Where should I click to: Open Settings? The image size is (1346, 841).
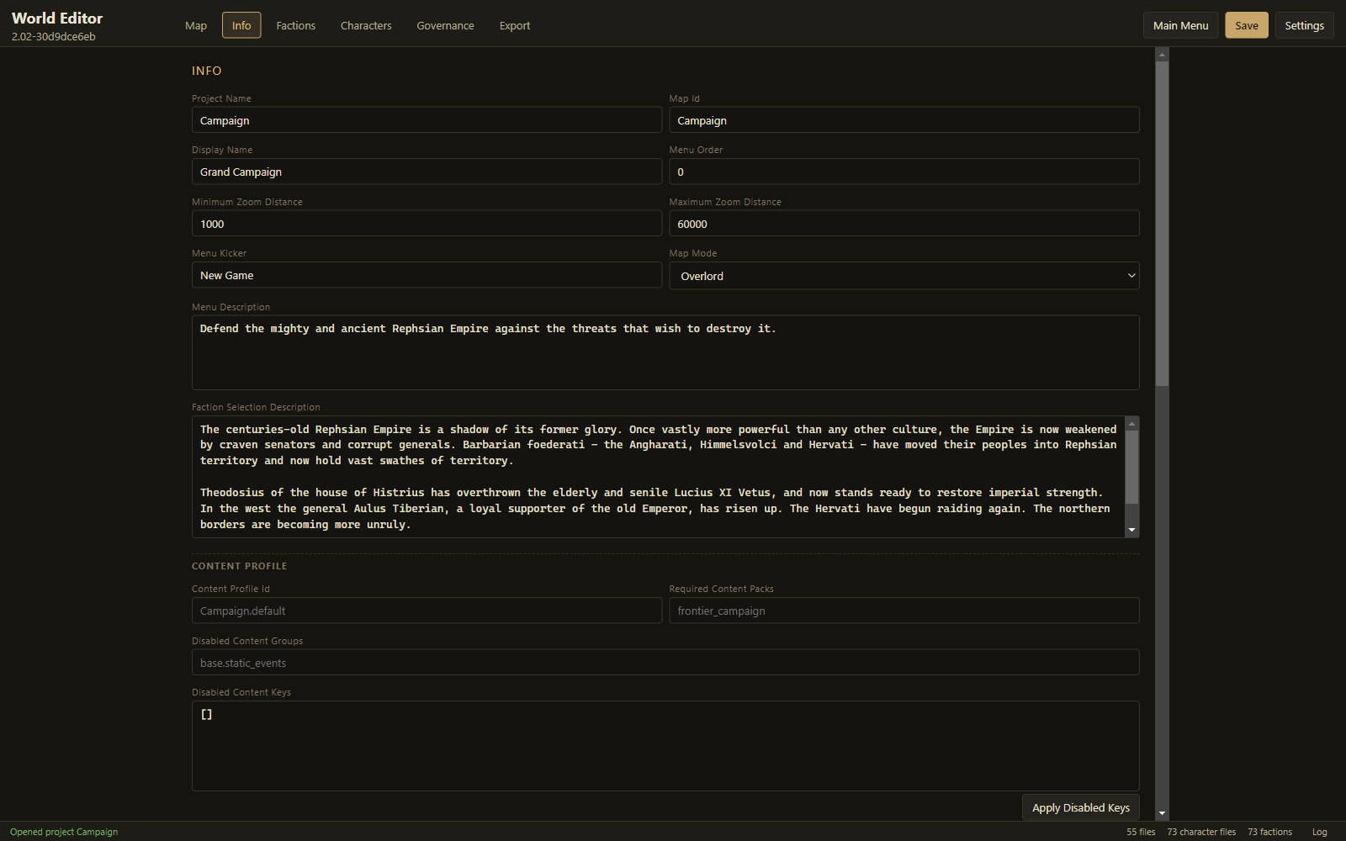1304,25
